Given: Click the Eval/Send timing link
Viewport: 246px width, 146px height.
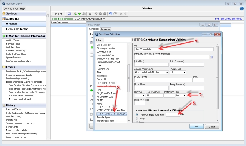Looking at the screenshot, I should 228,18.
